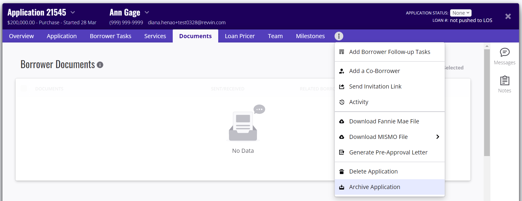Click the Download Fannie Mae cloud icon
Image resolution: width=522 pixels, height=201 pixels.
click(x=342, y=121)
